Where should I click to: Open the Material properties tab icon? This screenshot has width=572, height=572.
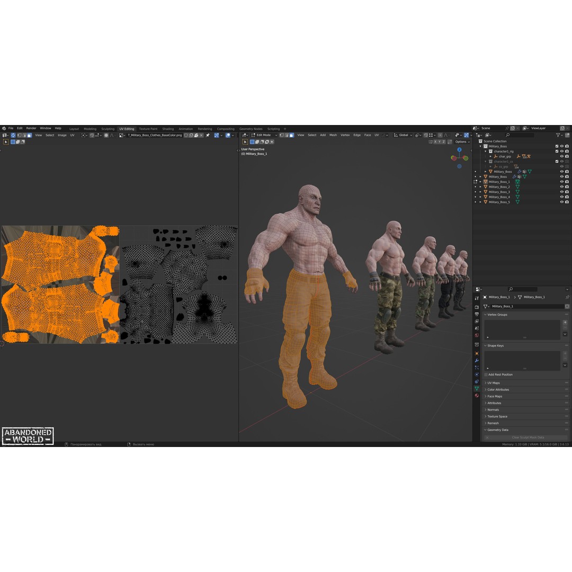click(x=477, y=396)
